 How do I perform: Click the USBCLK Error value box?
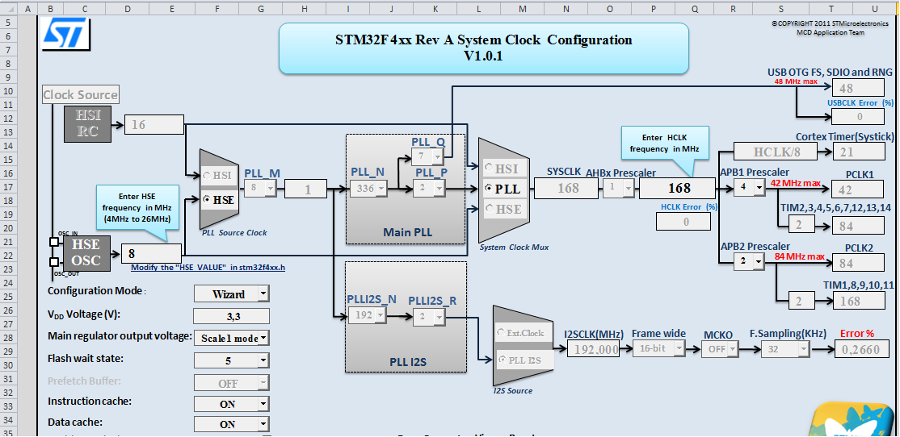click(x=858, y=117)
